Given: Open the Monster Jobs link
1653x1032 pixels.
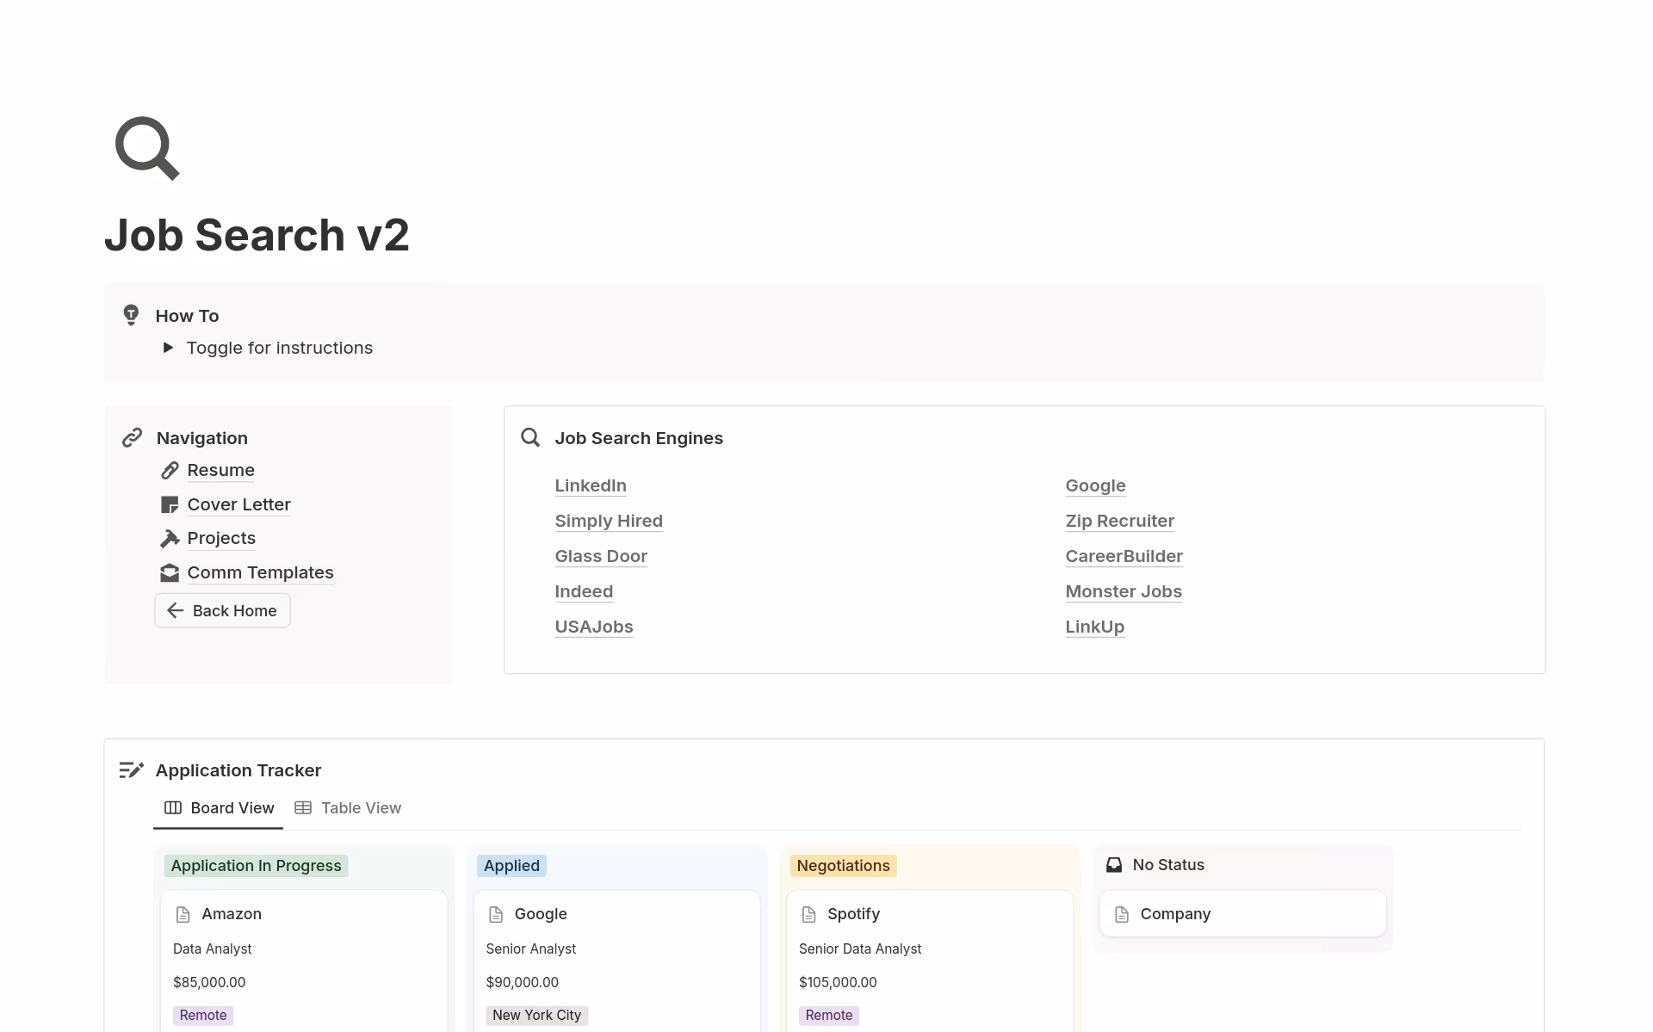Looking at the screenshot, I should tap(1123, 591).
